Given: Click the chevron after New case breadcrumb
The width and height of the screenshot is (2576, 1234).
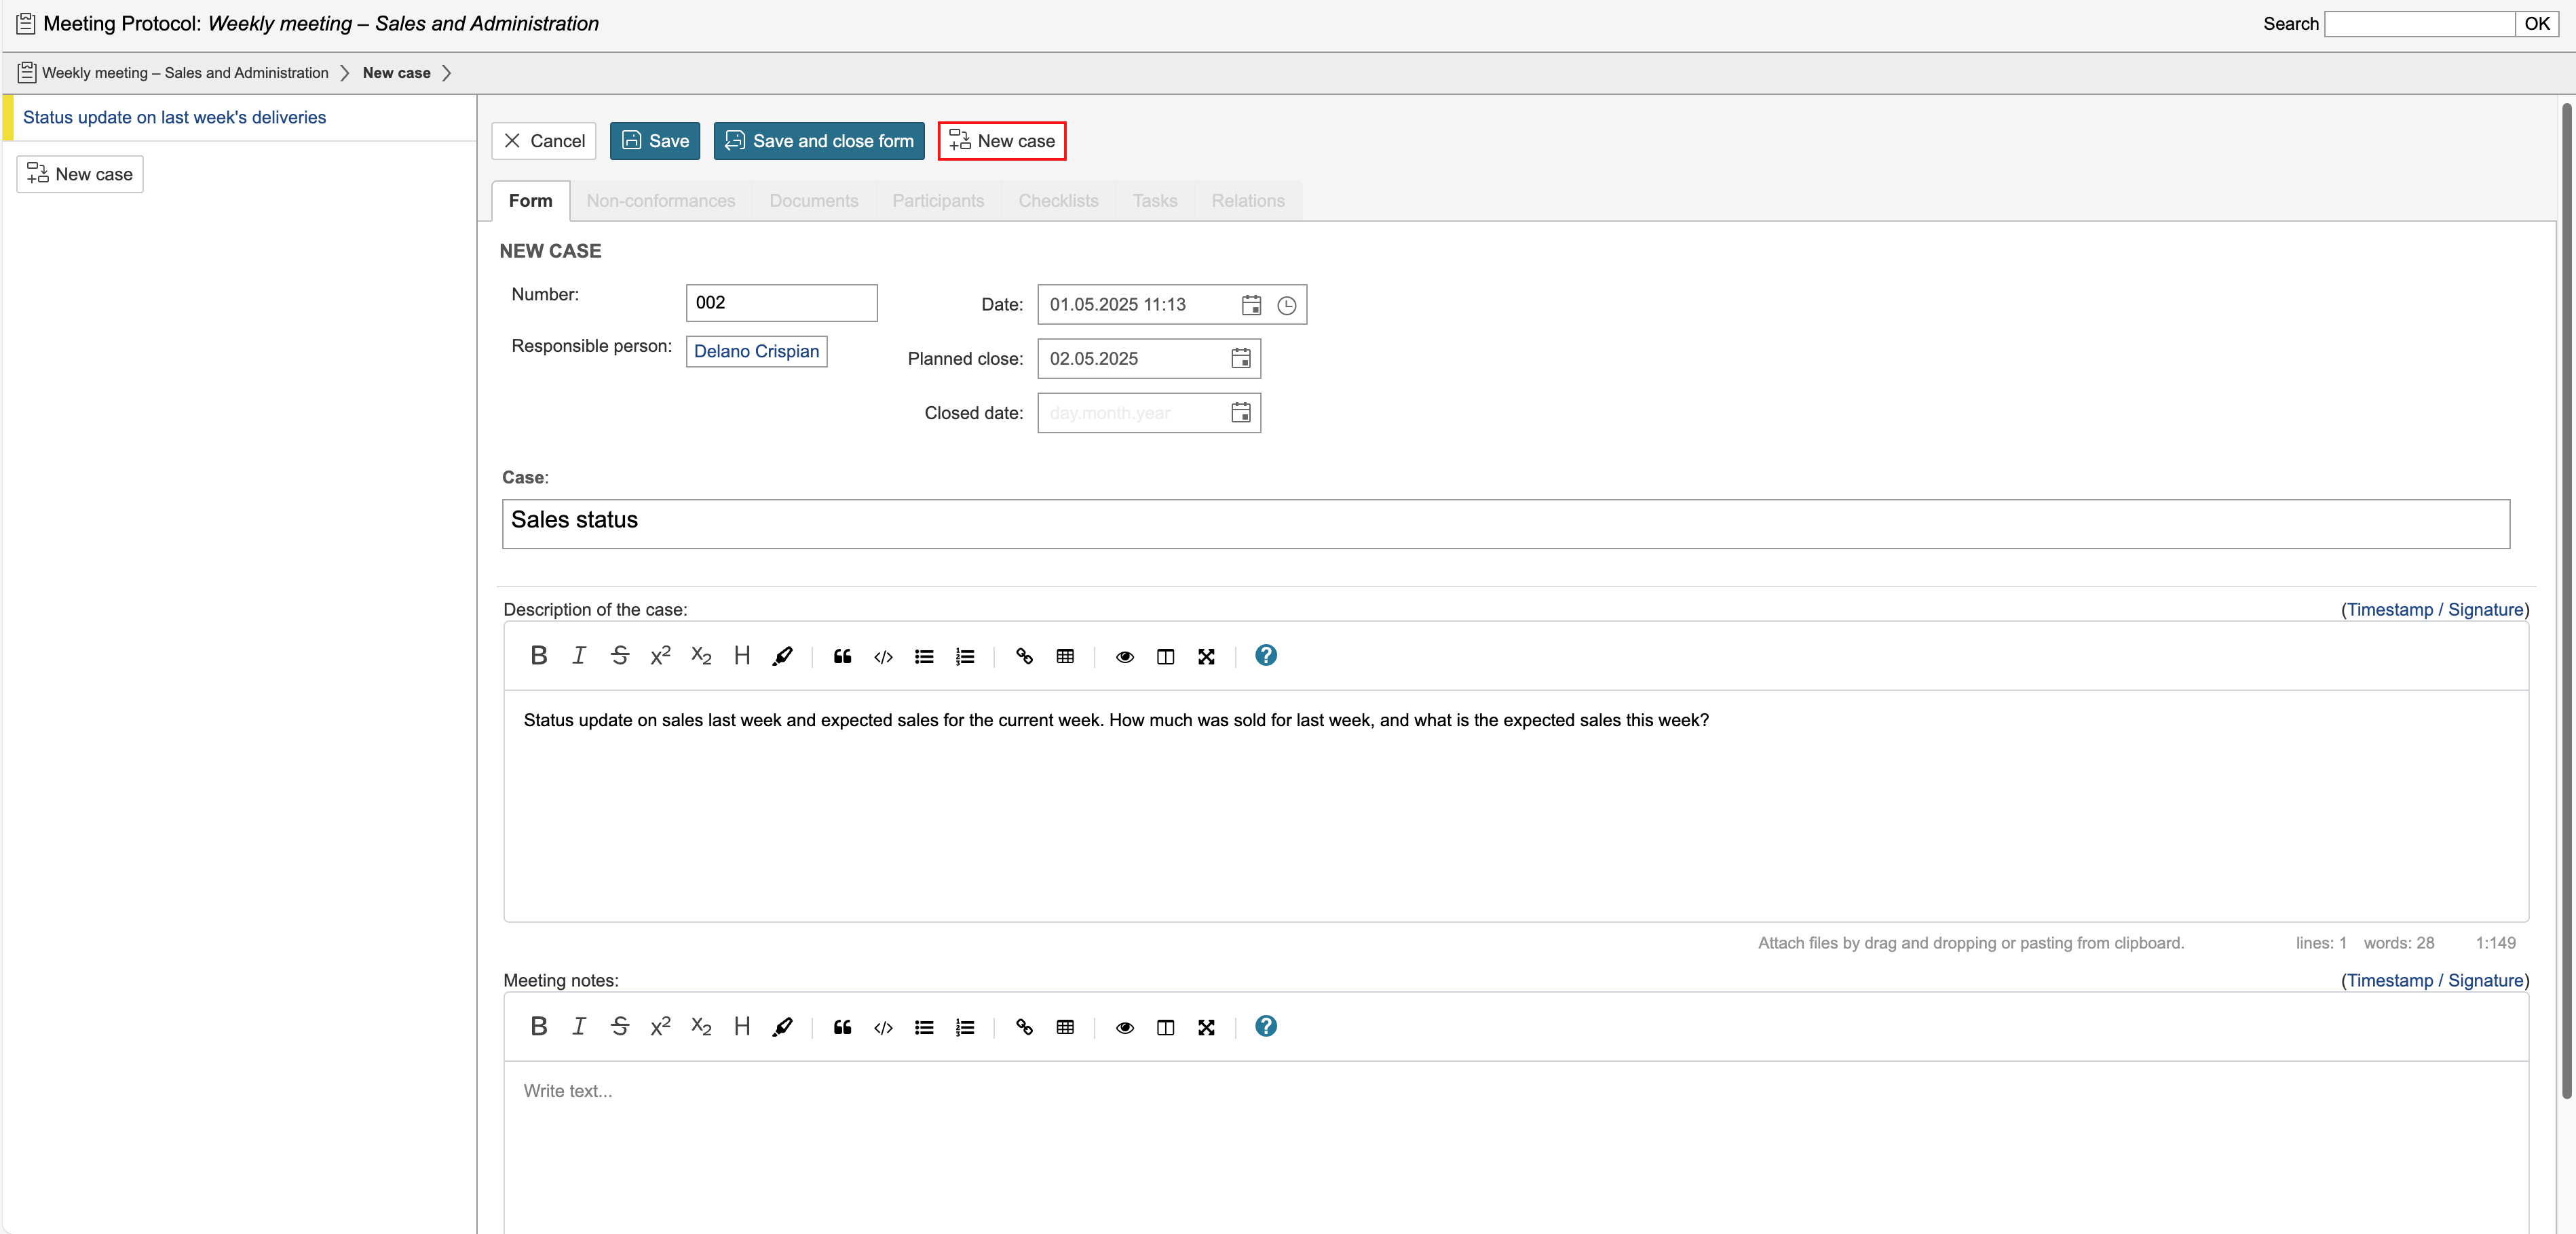Looking at the screenshot, I should [x=447, y=73].
